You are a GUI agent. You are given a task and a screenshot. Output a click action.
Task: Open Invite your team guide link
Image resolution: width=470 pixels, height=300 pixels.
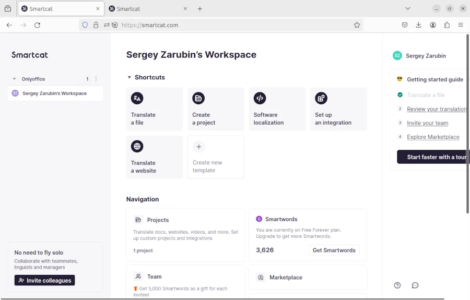427,123
